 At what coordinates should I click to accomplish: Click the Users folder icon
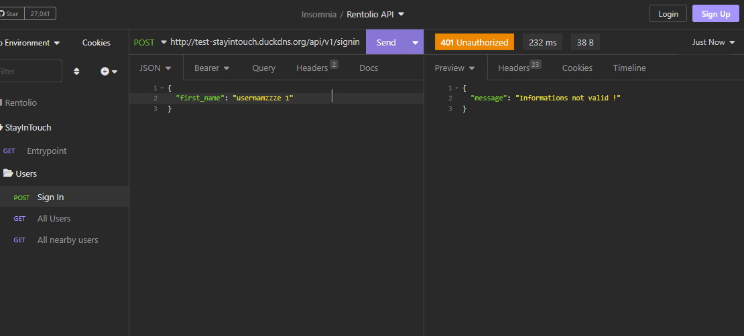click(7, 173)
